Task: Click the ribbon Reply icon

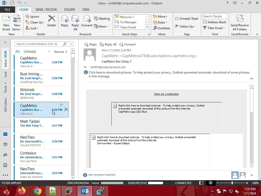Action: click(64, 21)
